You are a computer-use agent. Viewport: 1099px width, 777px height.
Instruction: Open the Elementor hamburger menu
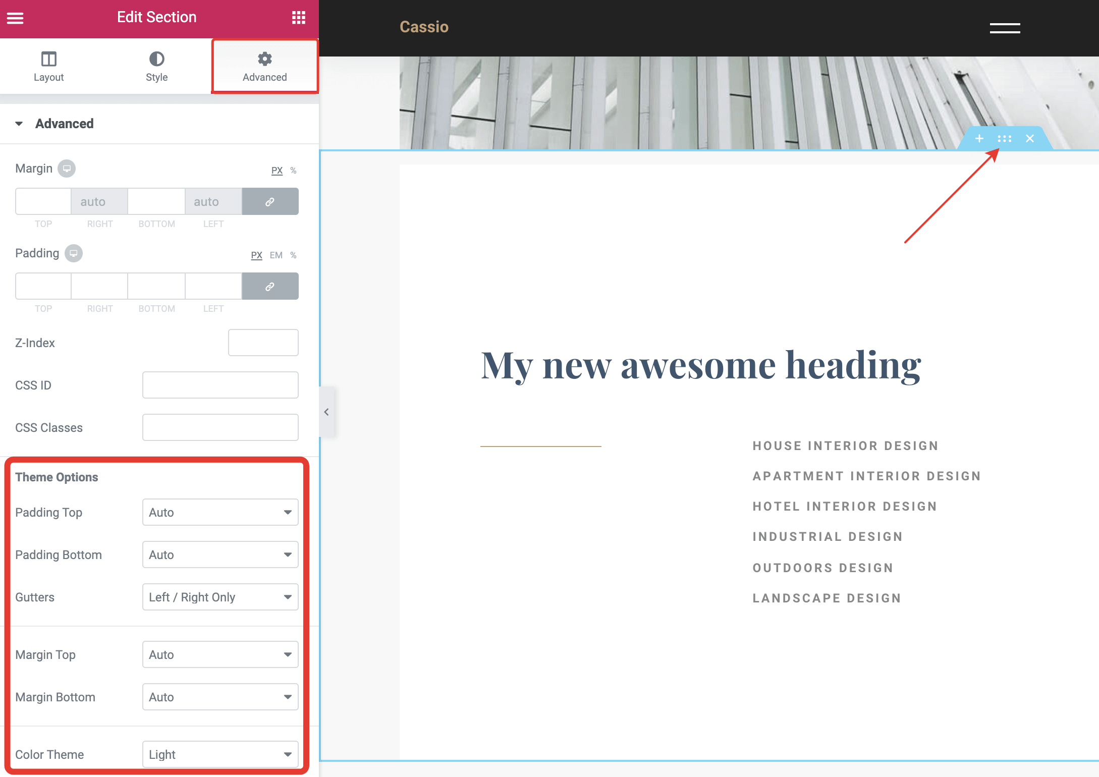(x=15, y=18)
